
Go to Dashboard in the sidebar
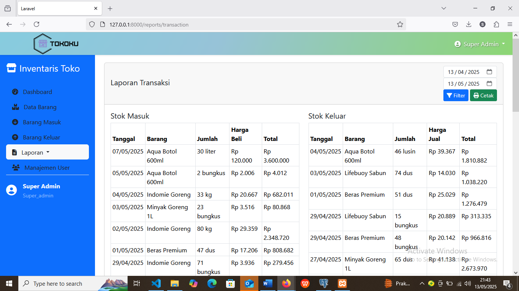pyautogui.click(x=37, y=92)
